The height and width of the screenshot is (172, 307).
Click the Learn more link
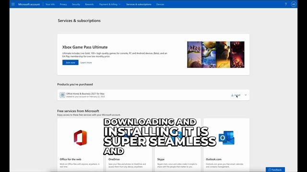(86, 63)
